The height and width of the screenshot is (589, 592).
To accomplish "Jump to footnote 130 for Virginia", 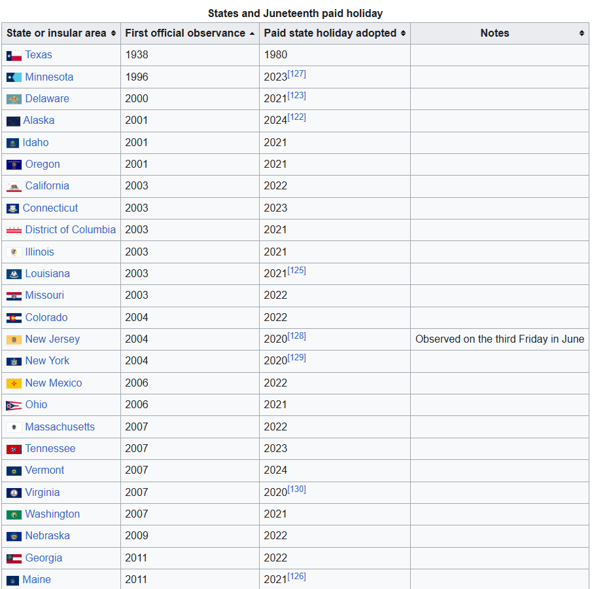I will [x=296, y=489].
